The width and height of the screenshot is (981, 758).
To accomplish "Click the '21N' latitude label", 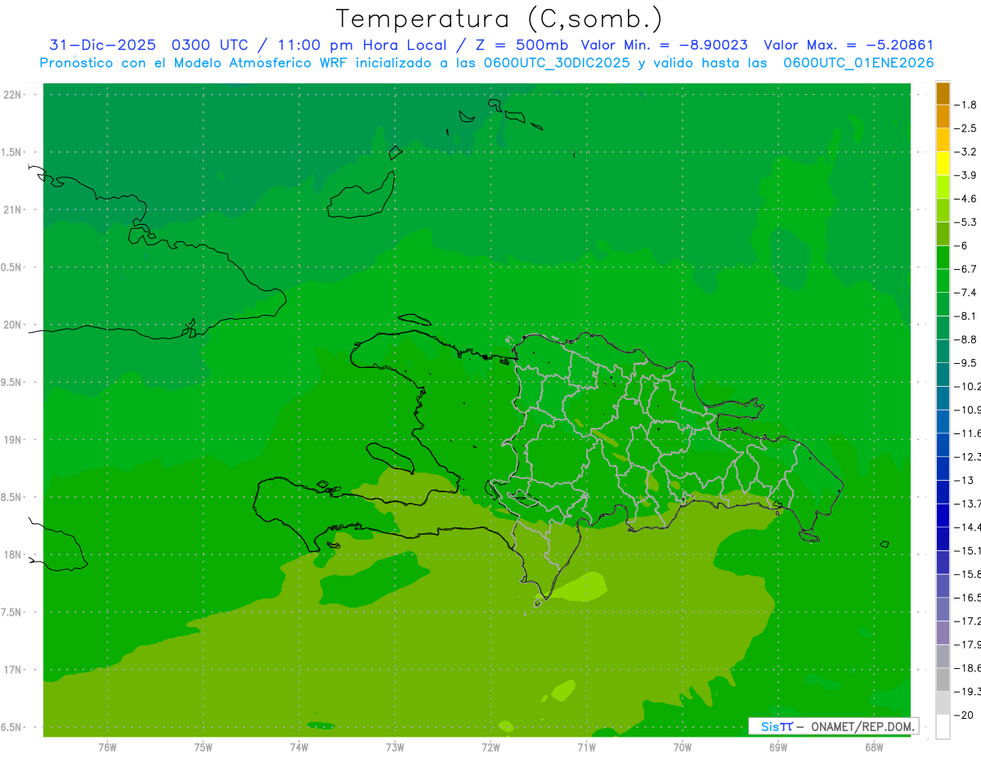I will coord(12,209).
